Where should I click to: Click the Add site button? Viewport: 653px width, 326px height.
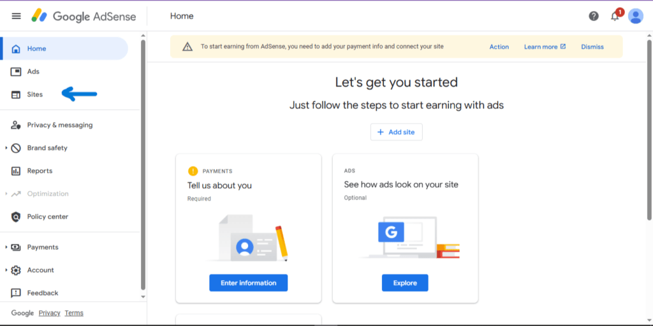(x=397, y=132)
